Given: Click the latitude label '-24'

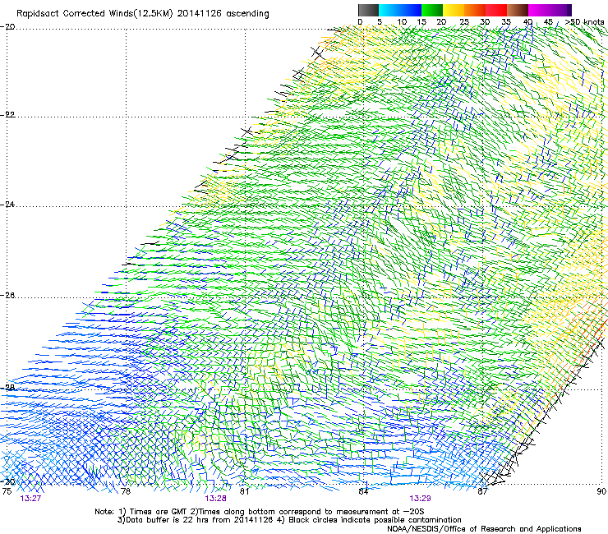Looking at the screenshot, I should click(7, 204).
